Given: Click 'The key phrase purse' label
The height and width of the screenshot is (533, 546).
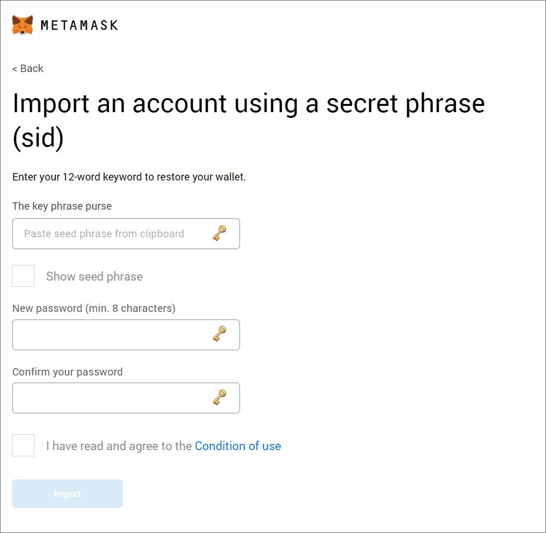Looking at the screenshot, I should coord(62,206).
